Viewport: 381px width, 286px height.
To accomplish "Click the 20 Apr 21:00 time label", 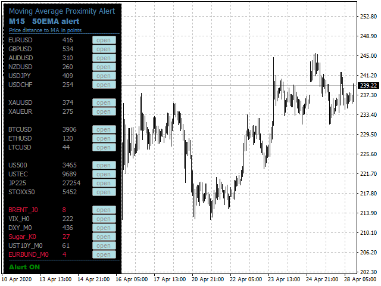I will click(208, 279).
